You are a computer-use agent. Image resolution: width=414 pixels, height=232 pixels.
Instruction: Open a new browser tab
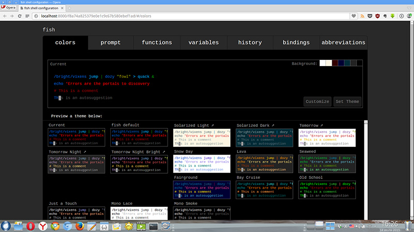pos(69,8)
